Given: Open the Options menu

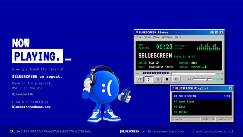Looking at the screenshot, I should [167, 37].
